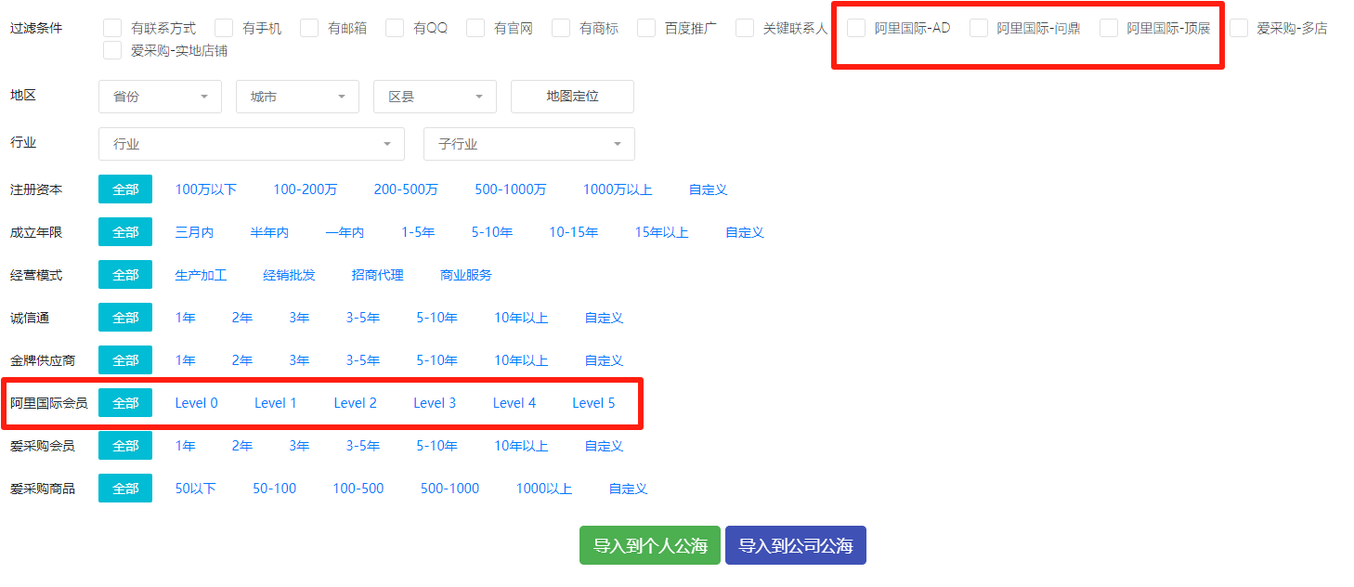
Task: Select 全部 in the 金牌供应商 row
Action: click(125, 360)
